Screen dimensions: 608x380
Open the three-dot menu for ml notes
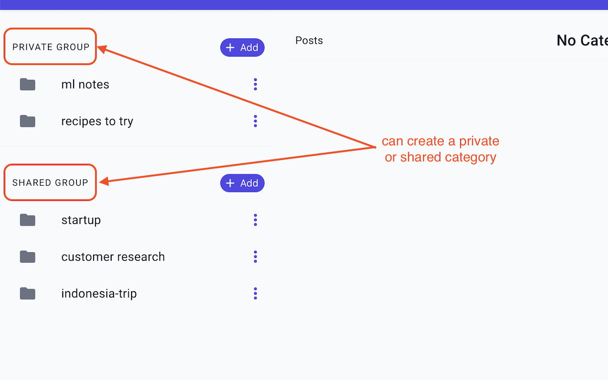click(x=256, y=85)
